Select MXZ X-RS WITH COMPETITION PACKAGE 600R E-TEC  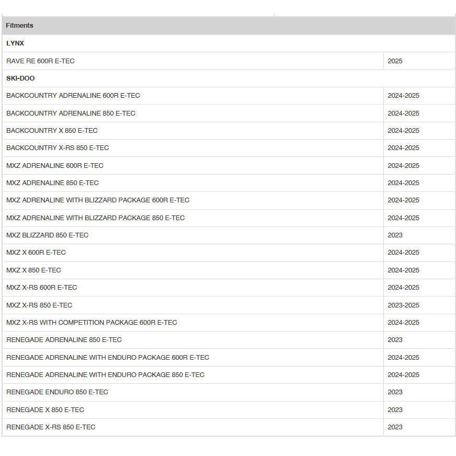tap(92, 323)
